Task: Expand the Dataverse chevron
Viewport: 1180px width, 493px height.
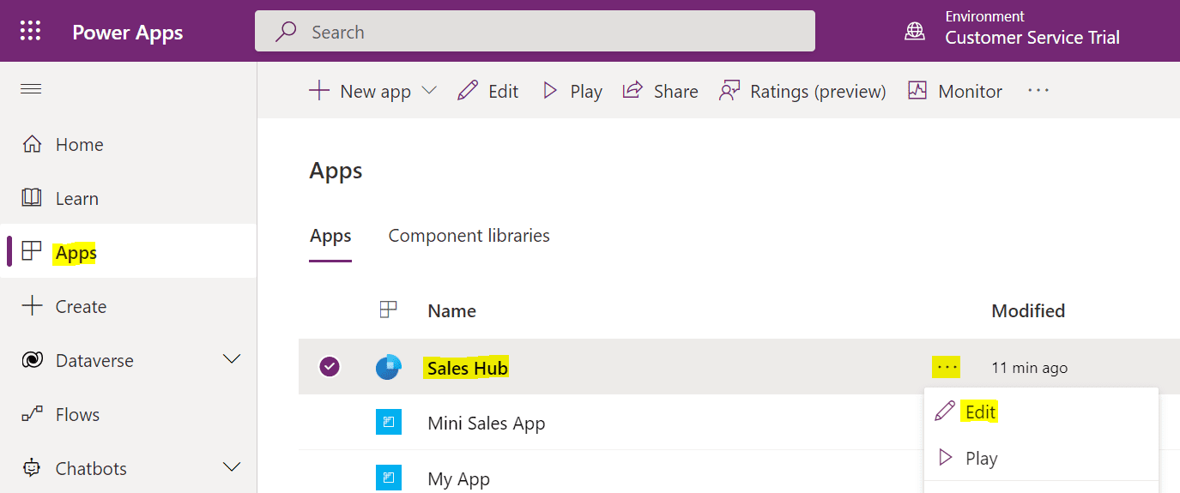Action: pos(232,359)
